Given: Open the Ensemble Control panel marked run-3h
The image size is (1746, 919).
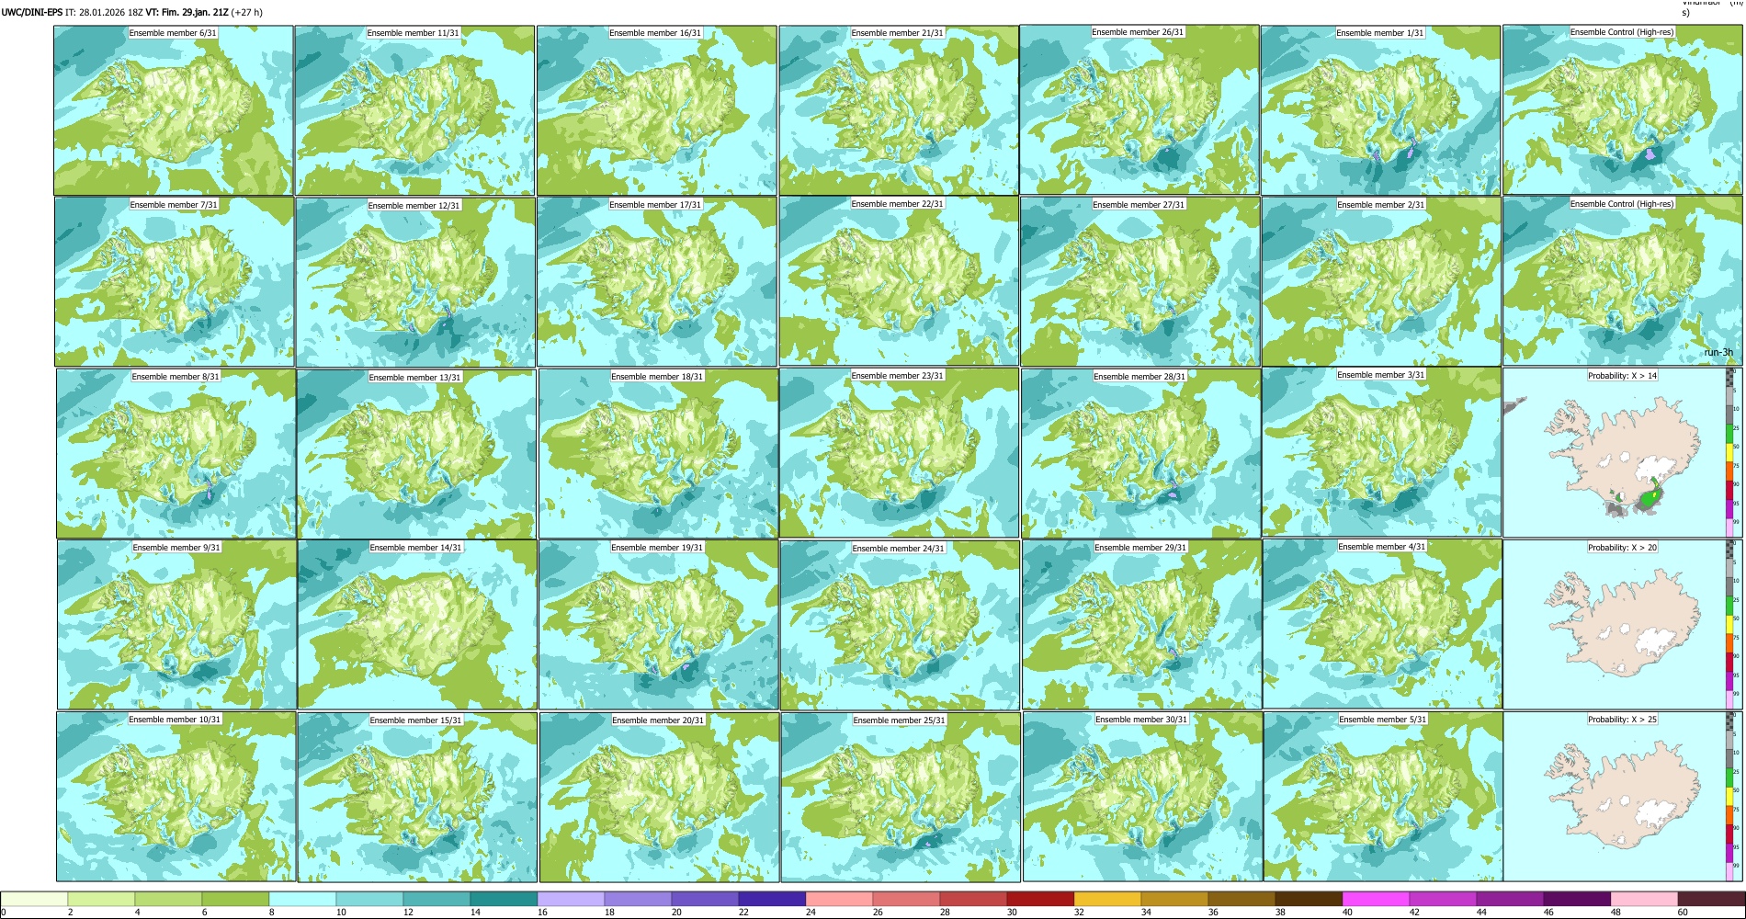Looking at the screenshot, I should (1623, 281).
